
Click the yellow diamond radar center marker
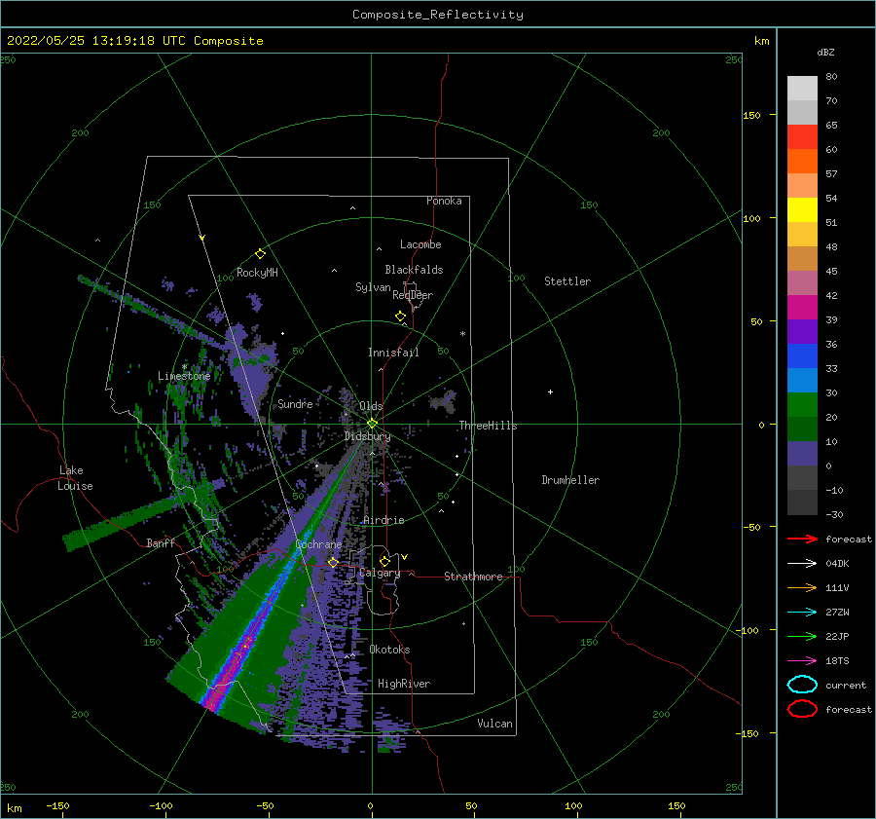click(372, 424)
